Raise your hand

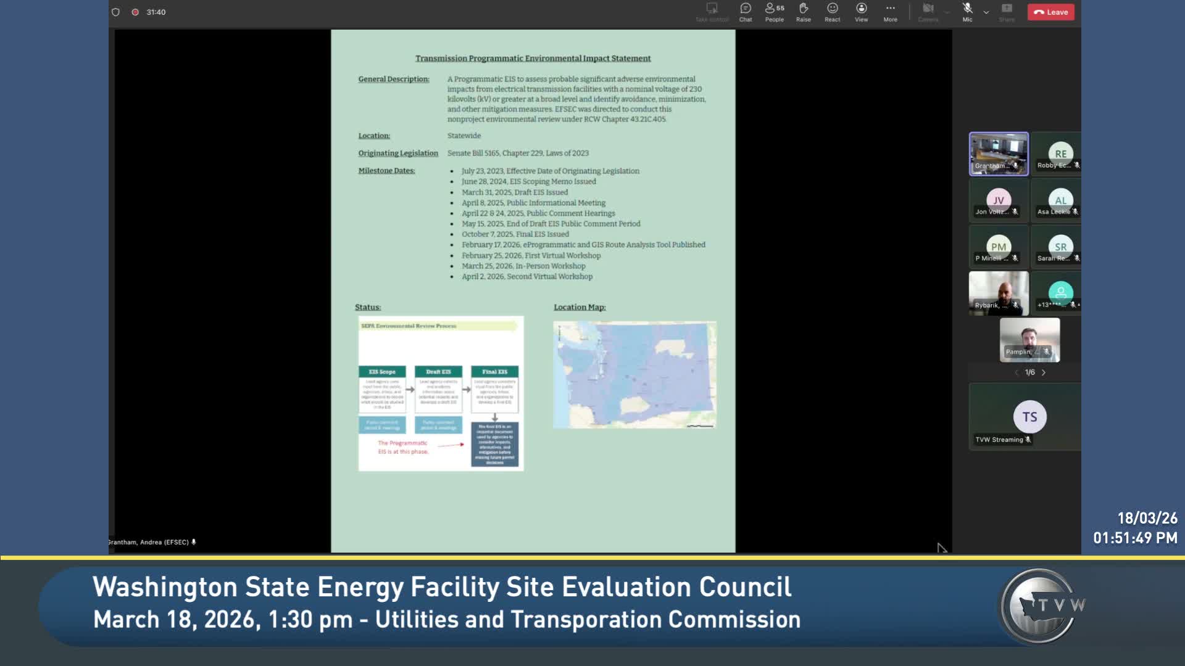click(x=804, y=12)
